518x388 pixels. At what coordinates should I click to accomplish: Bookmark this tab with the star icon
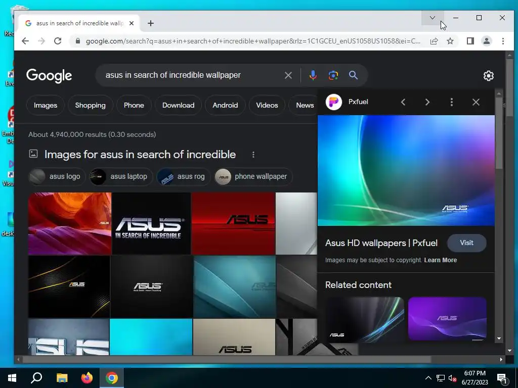450,41
